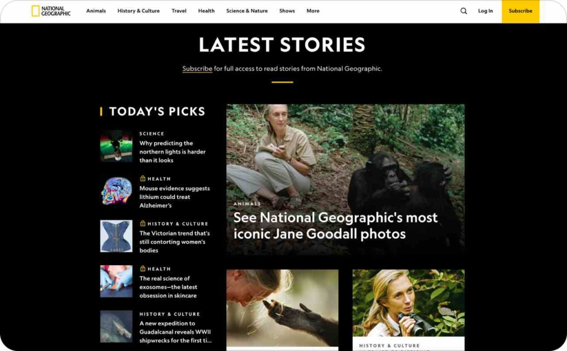Screen dimensions: 567x351
Task: Select Travel in the navigation bar
Action: (x=179, y=11)
